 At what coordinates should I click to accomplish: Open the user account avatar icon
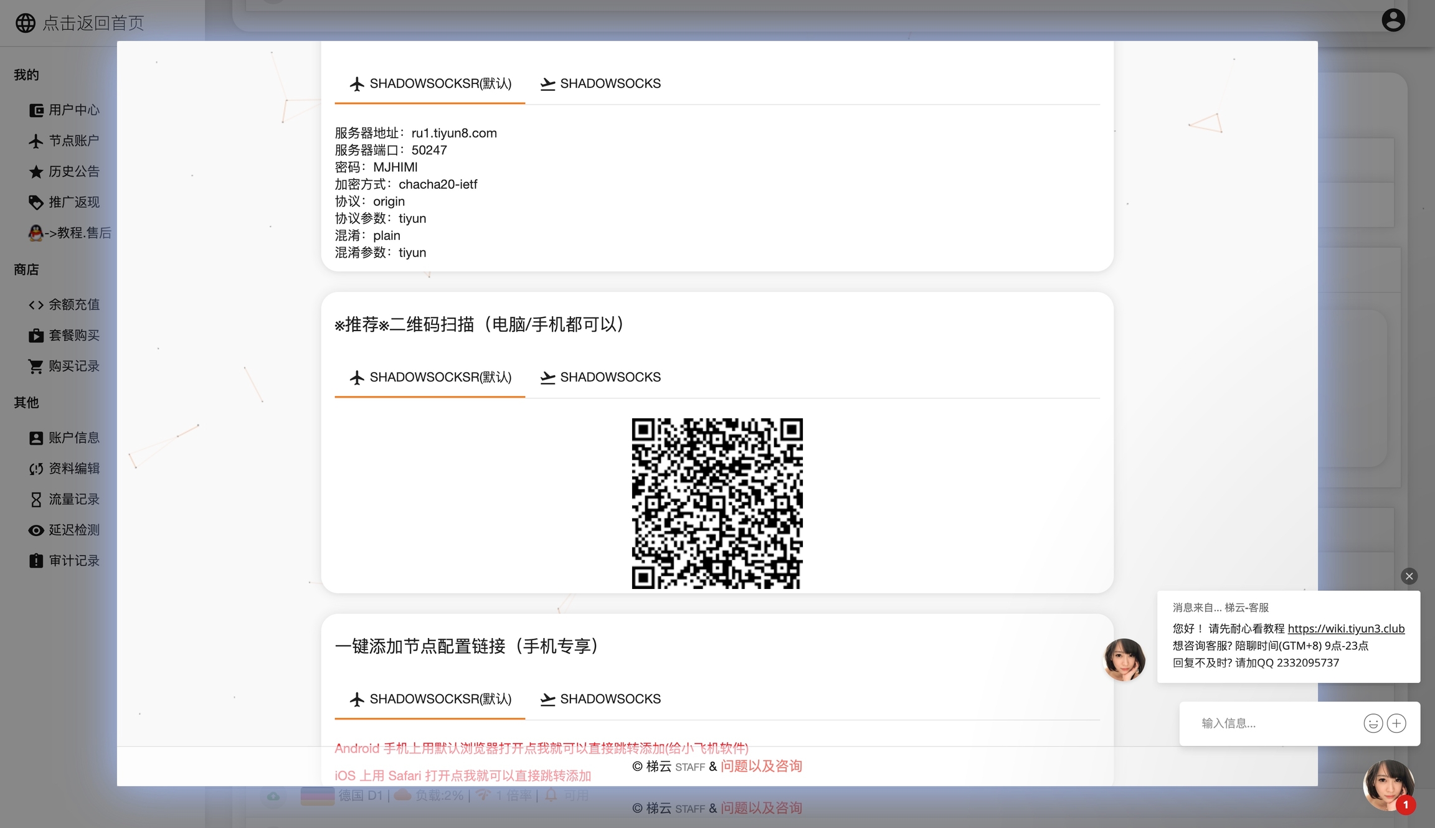tap(1393, 20)
